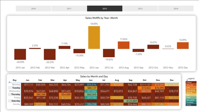This screenshot has width=199, height=112.
Task: Select the Tuesday row header
Action: [x=15, y=88]
